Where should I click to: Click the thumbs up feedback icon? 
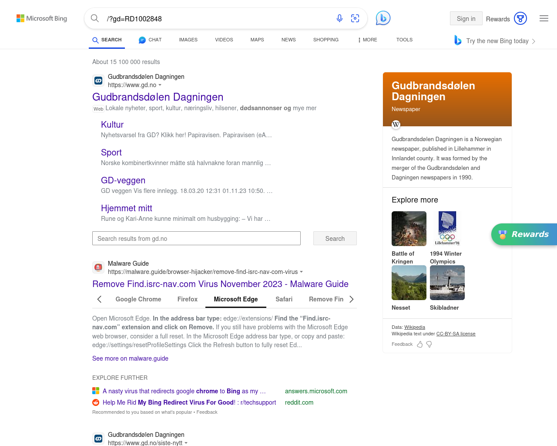420,344
